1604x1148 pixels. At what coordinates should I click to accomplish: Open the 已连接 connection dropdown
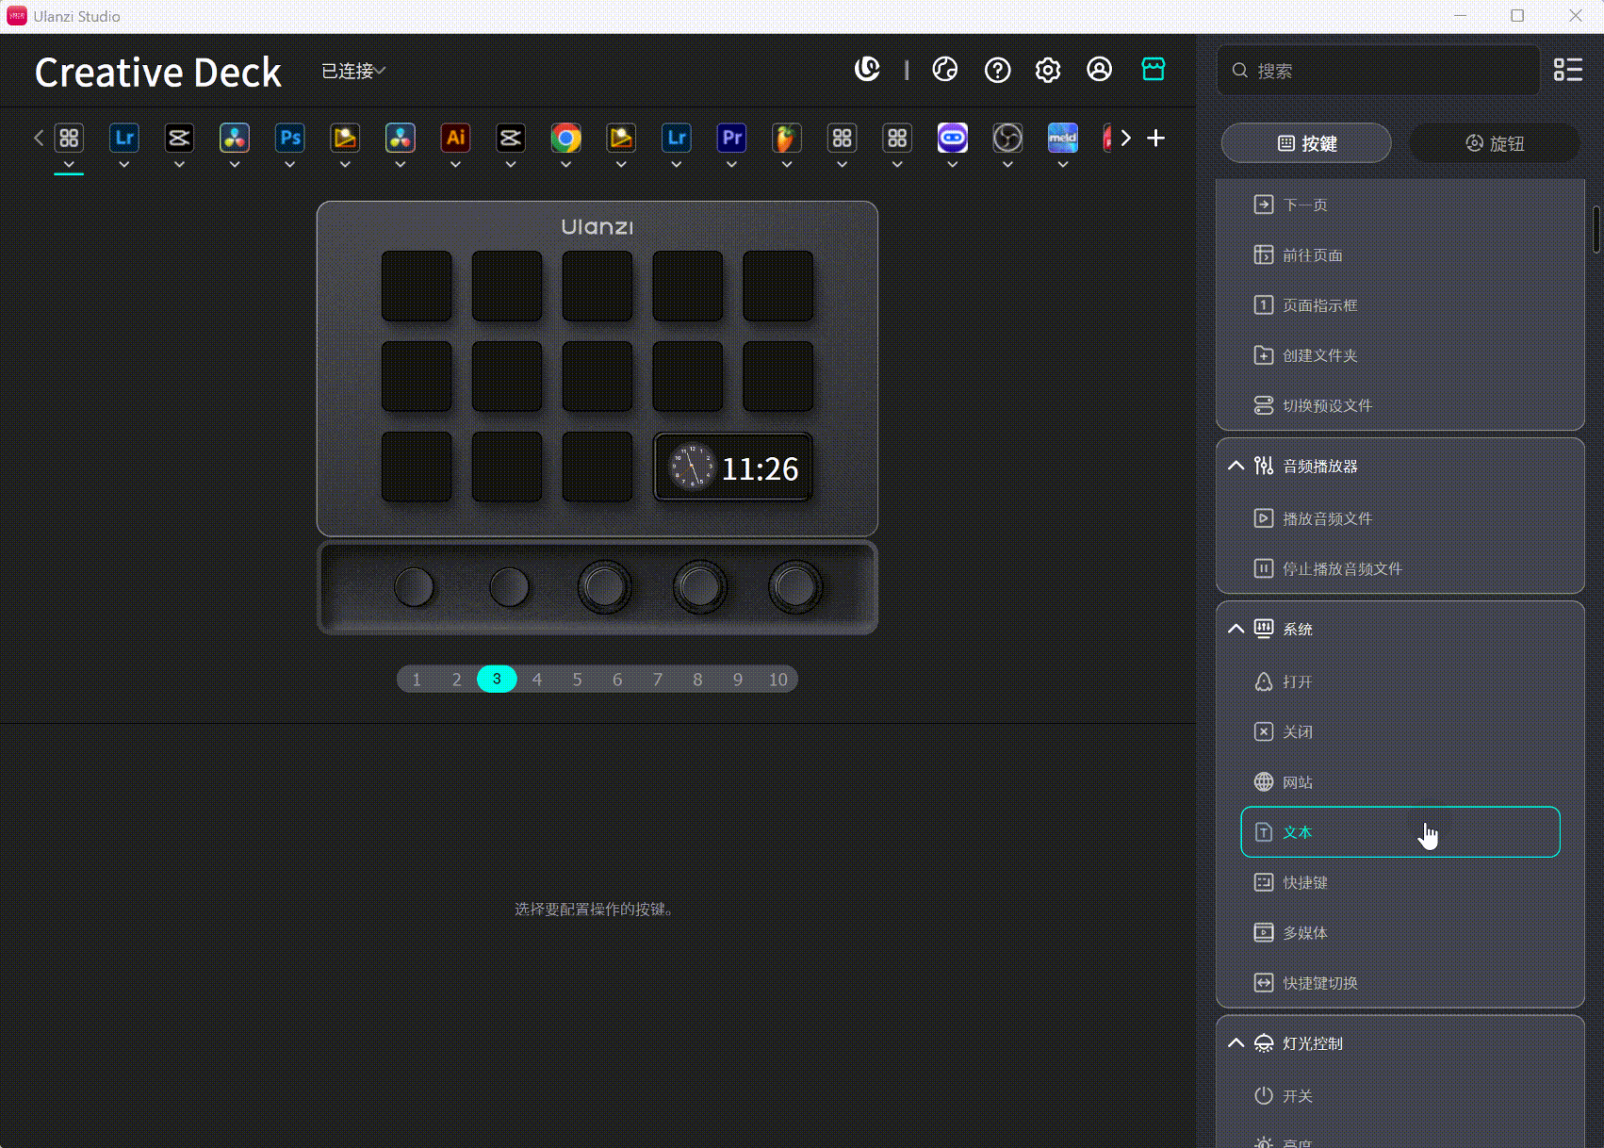coord(353,71)
